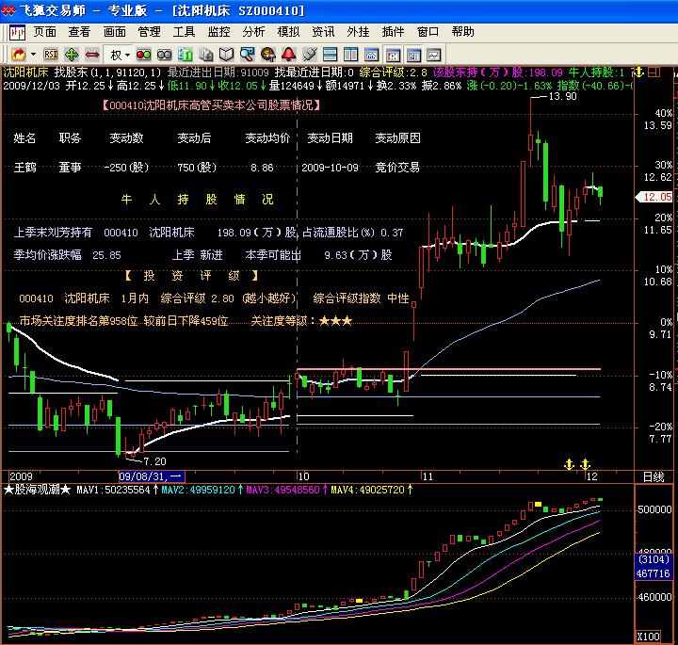
Task: Click the 日线 period label
Action: (x=654, y=477)
